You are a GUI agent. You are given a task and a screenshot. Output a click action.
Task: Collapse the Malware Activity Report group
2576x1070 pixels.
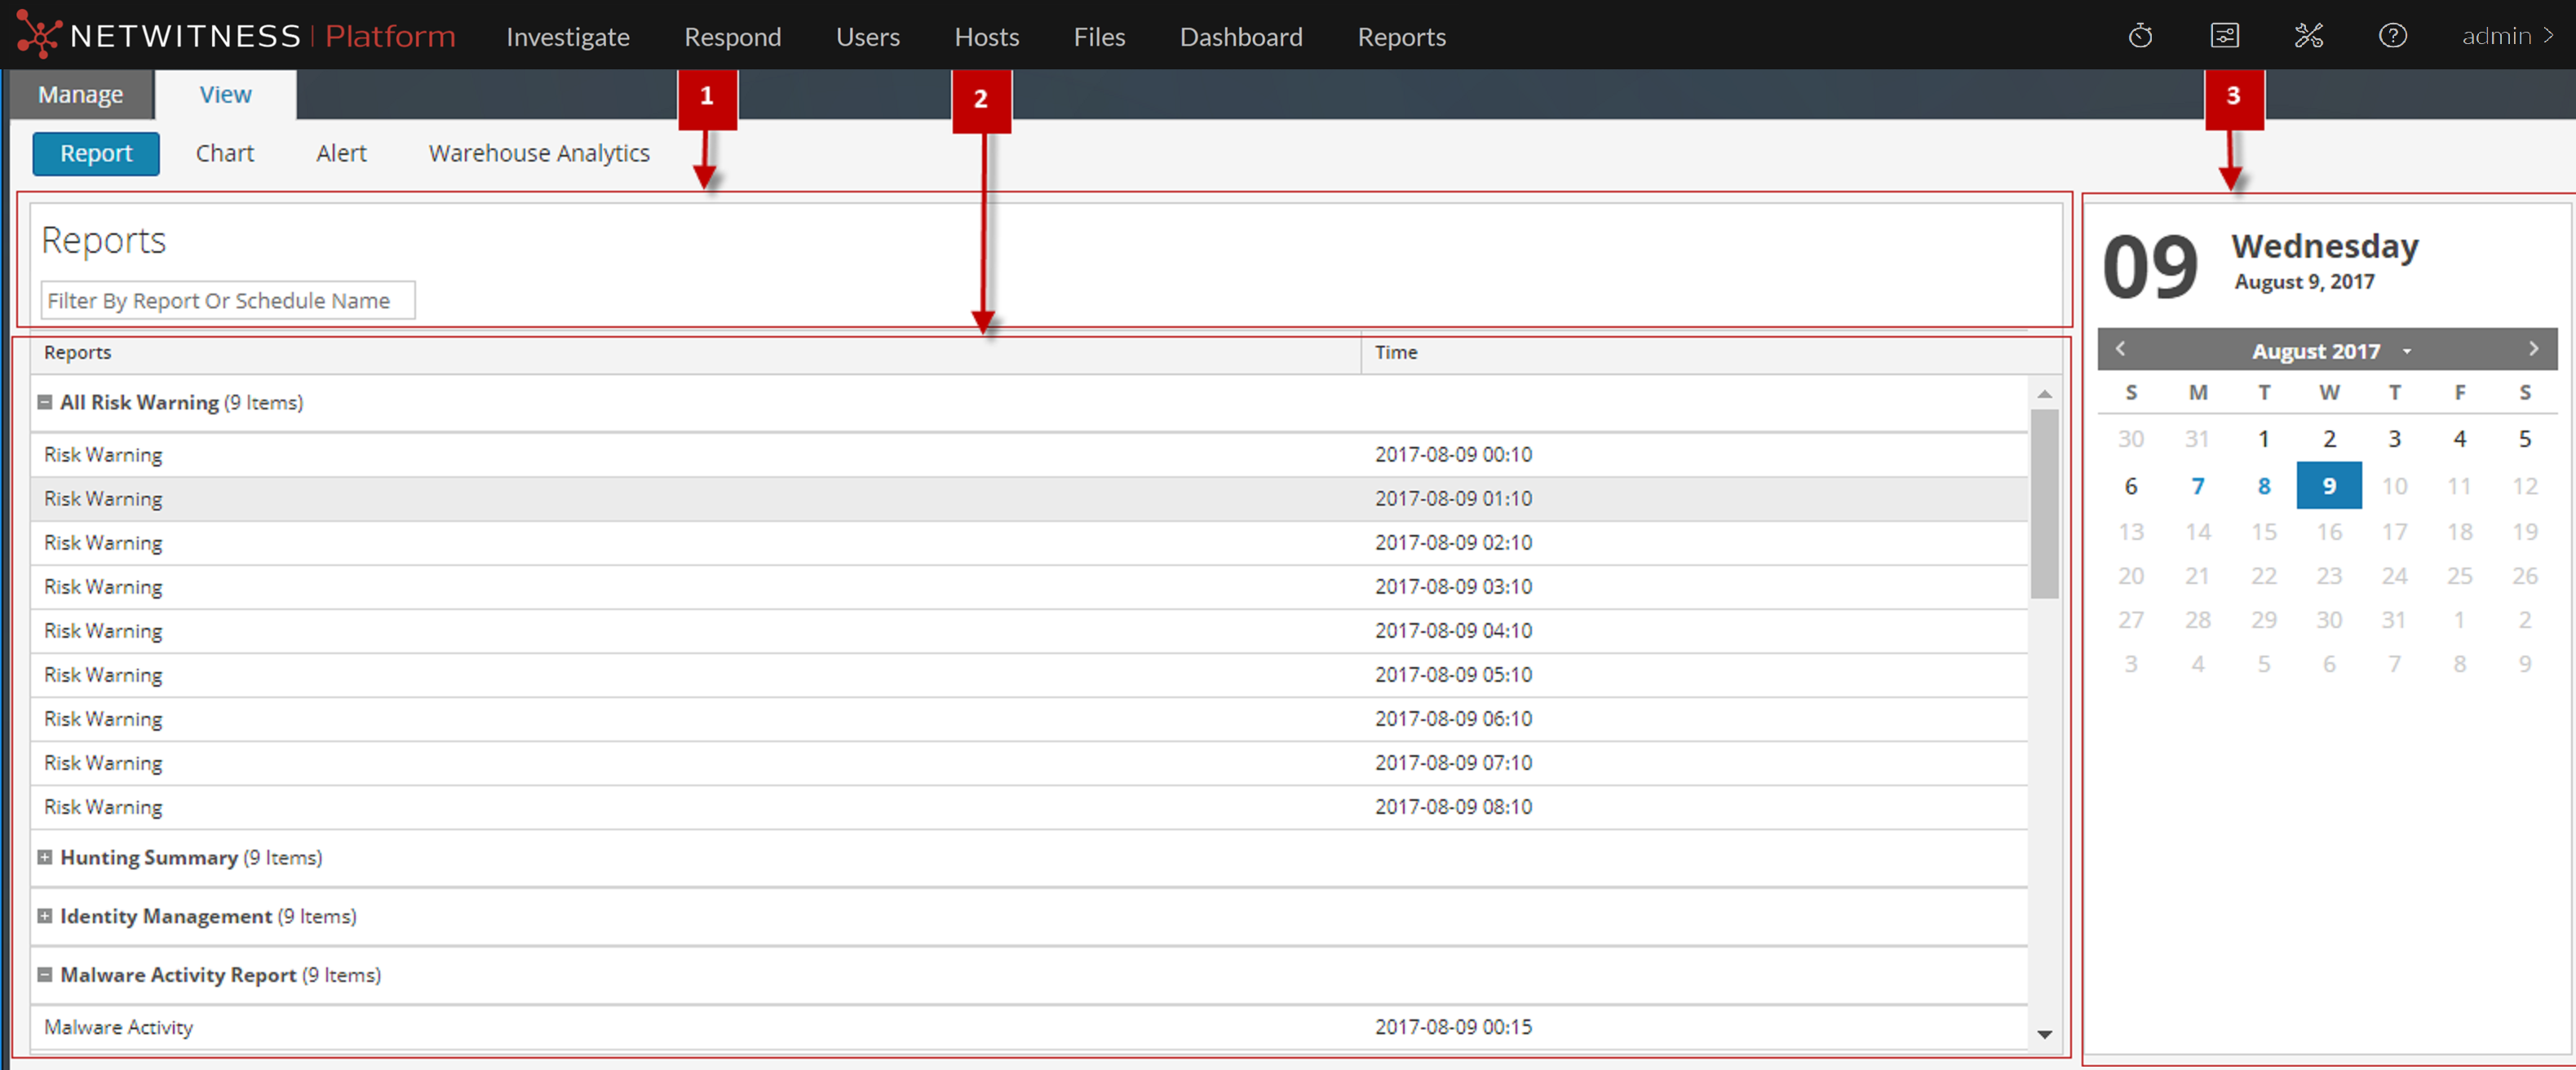(45, 975)
